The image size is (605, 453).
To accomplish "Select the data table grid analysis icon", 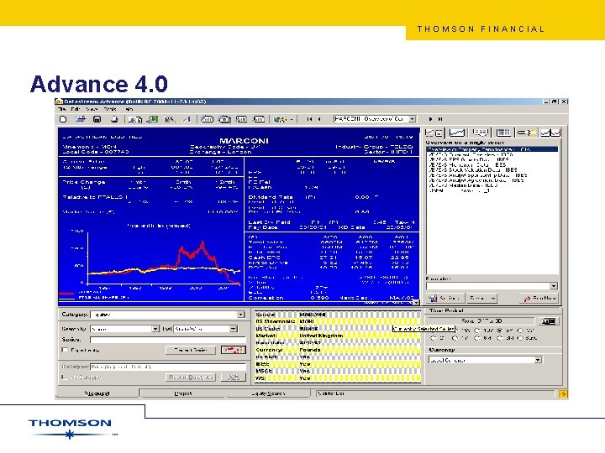I will (503, 133).
